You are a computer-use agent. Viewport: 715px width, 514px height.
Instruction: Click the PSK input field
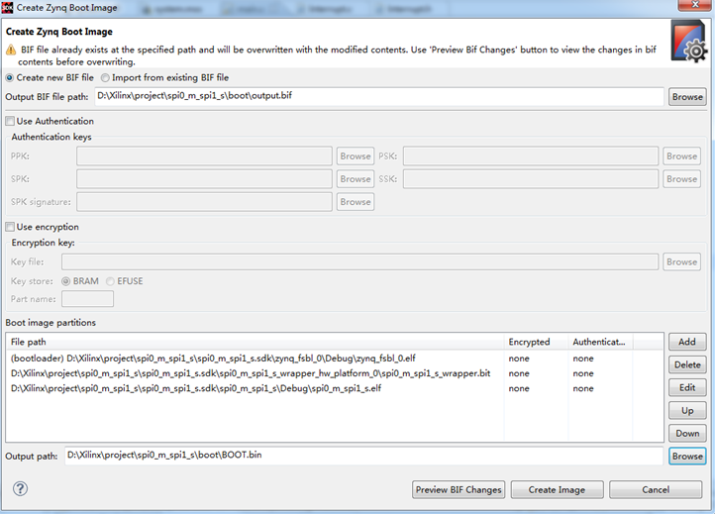pos(531,155)
